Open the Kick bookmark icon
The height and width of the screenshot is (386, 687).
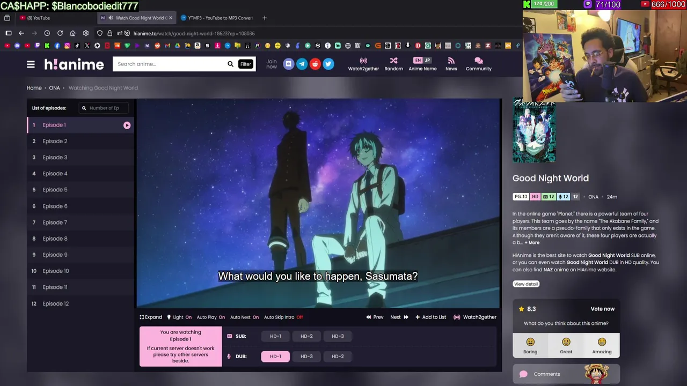point(47,46)
